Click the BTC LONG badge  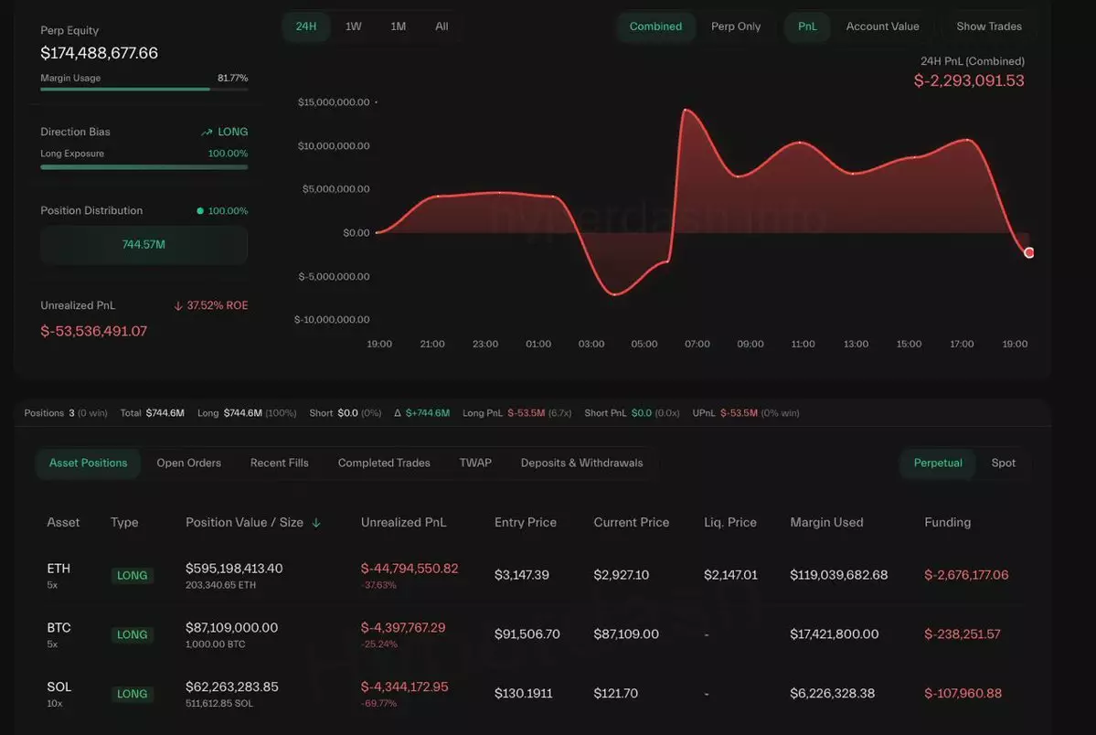(132, 634)
